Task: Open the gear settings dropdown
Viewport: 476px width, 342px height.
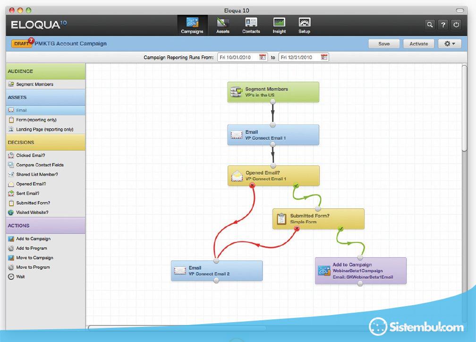Action: tap(450, 44)
